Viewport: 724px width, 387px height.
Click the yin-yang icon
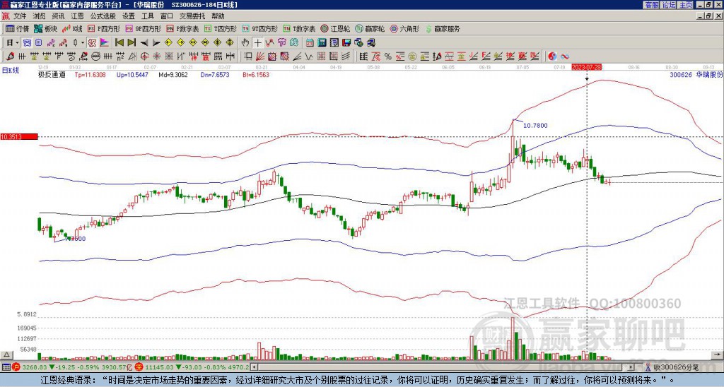(x=552, y=56)
